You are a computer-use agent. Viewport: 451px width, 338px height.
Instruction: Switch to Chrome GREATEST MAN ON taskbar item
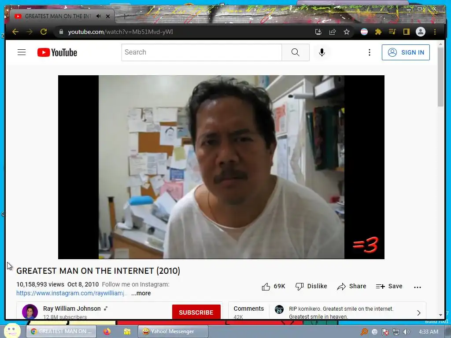click(x=61, y=331)
